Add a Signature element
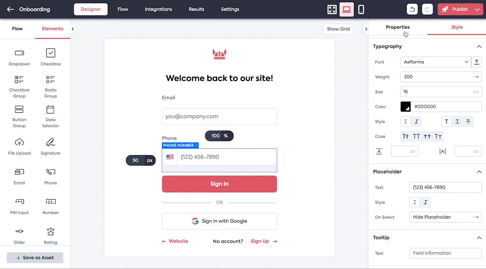486x269 pixels. (x=50, y=147)
